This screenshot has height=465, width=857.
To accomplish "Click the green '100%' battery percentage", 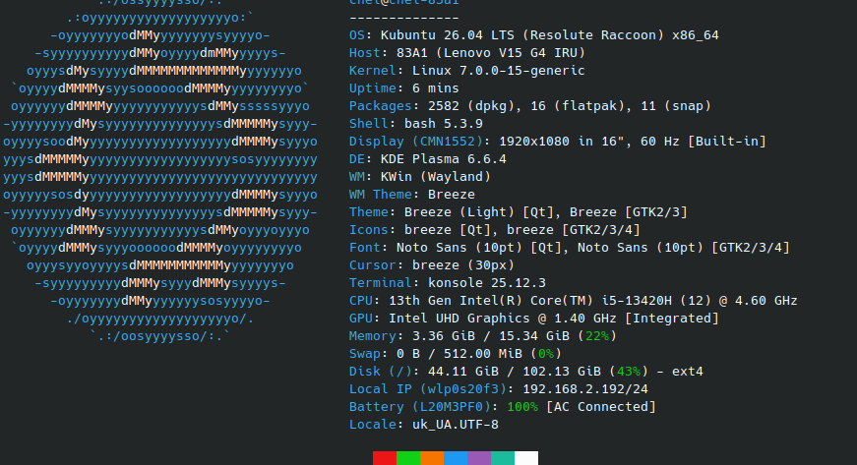I will (522, 407).
